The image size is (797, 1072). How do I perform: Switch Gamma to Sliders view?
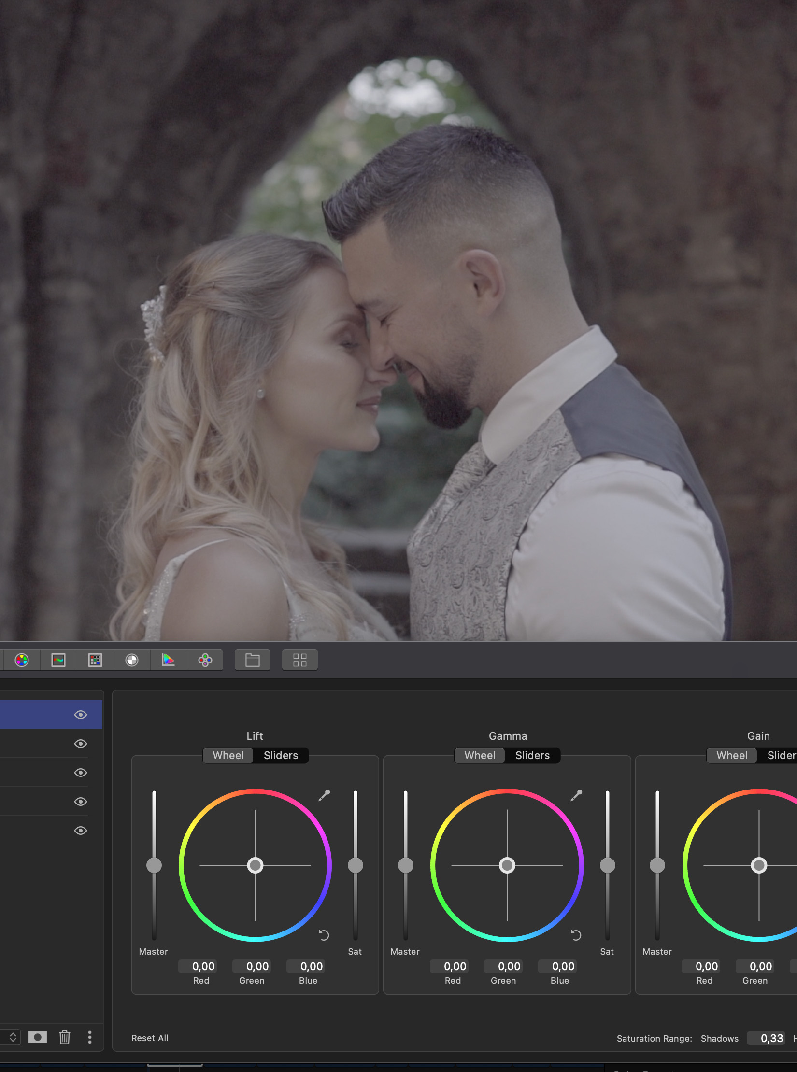(532, 755)
